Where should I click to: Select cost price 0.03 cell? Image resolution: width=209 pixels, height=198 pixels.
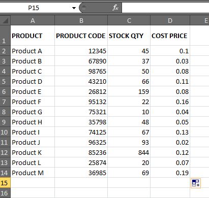170,61
